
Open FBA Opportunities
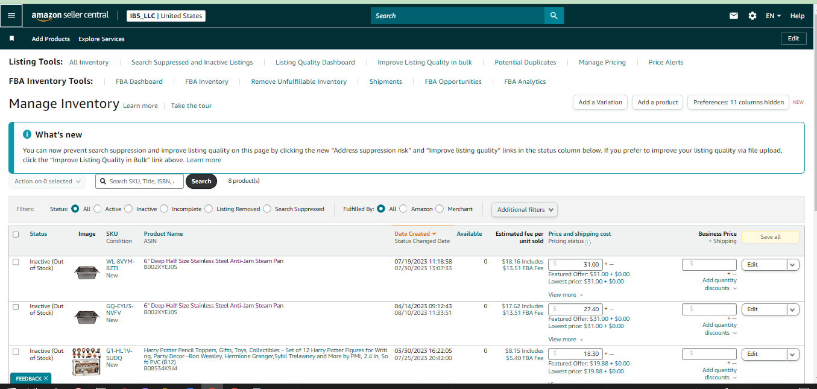(x=453, y=81)
